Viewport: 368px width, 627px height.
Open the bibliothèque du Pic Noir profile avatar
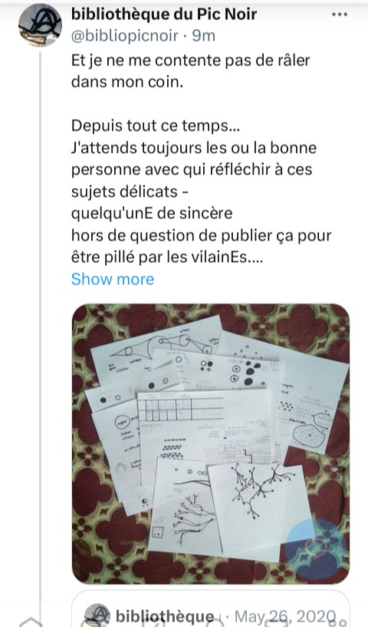(x=40, y=25)
